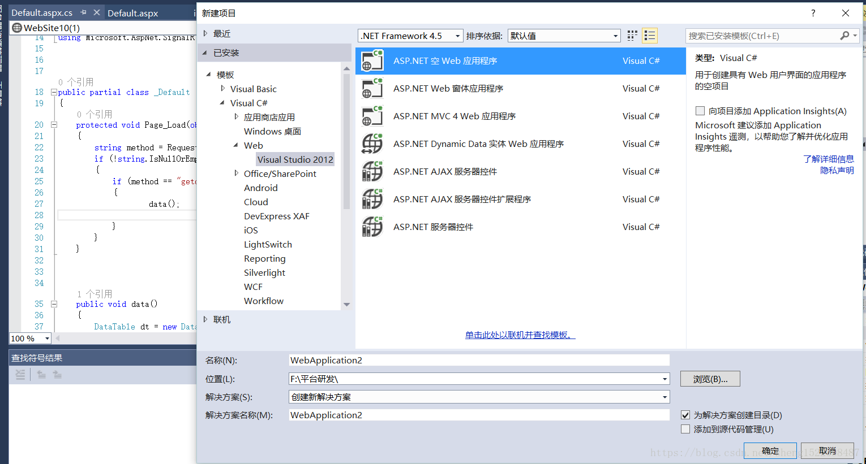This screenshot has width=866, height=464.
Task: Click the help question mark icon
Action: pos(813,13)
